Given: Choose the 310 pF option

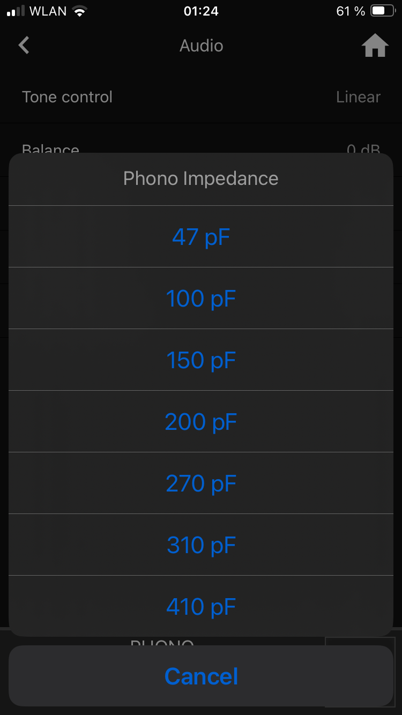Looking at the screenshot, I should click(x=201, y=545).
